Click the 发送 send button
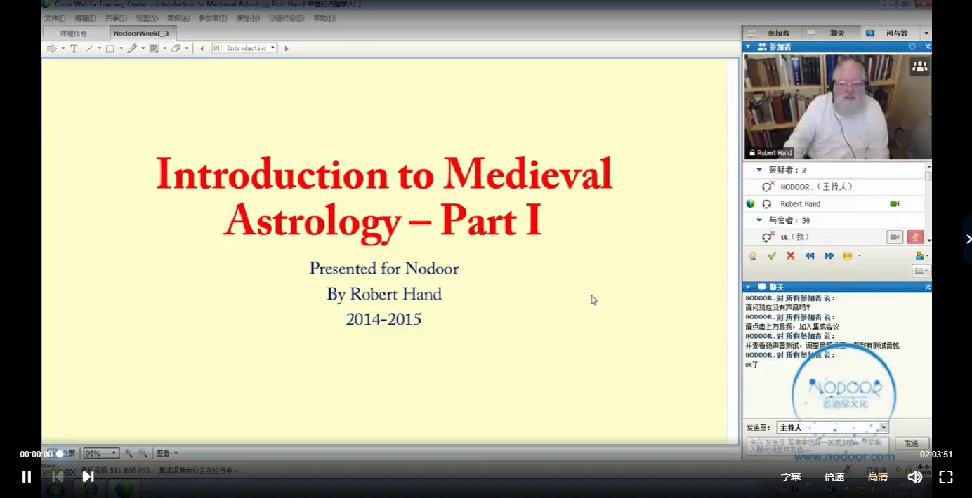Image resolution: width=972 pixels, height=498 pixels. point(911,443)
